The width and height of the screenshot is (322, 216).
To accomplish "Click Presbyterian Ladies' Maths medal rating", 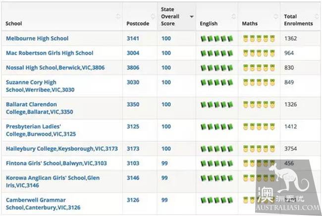I will [x=259, y=127].
